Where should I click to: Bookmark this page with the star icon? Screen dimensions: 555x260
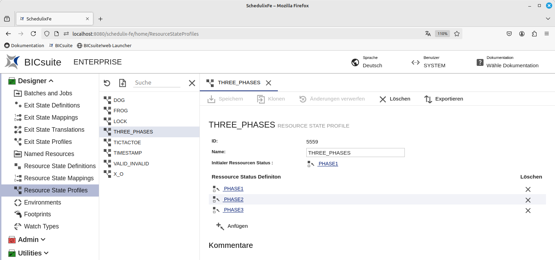pos(457,34)
